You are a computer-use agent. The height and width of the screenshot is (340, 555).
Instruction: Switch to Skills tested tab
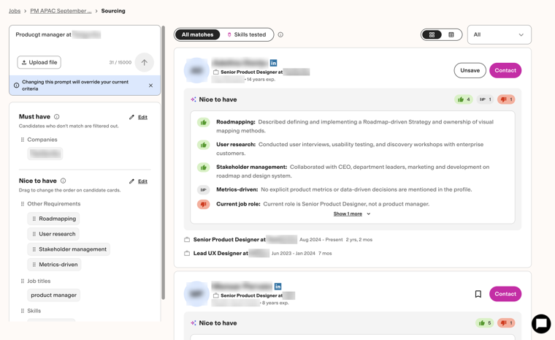click(246, 35)
